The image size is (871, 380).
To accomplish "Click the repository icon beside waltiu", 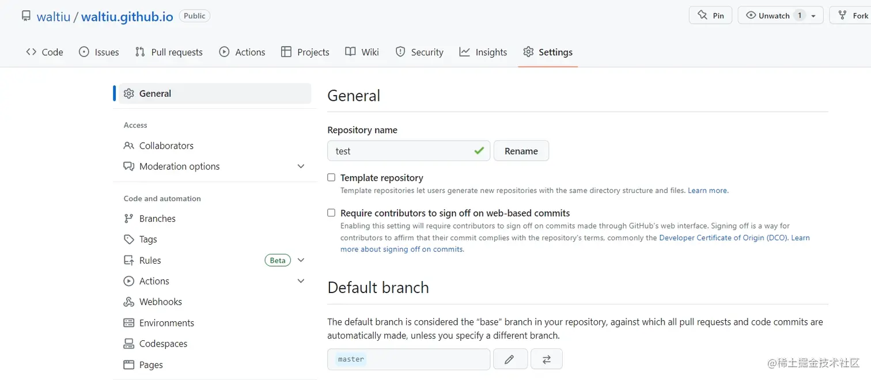I will tap(26, 16).
